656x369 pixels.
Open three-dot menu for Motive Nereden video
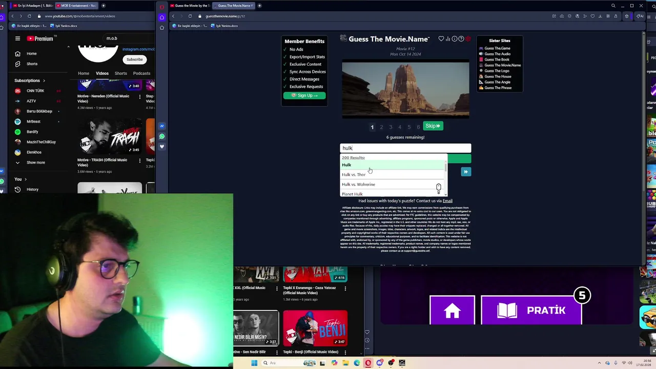139,96
